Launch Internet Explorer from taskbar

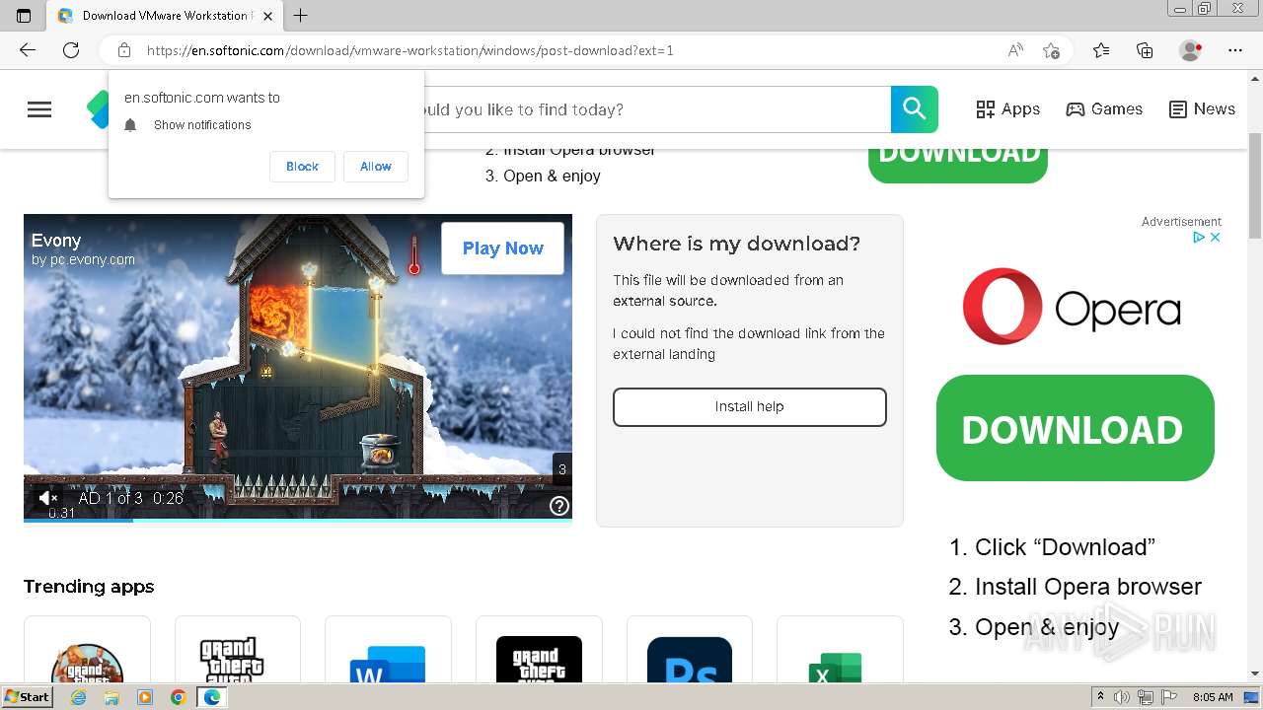click(78, 697)
